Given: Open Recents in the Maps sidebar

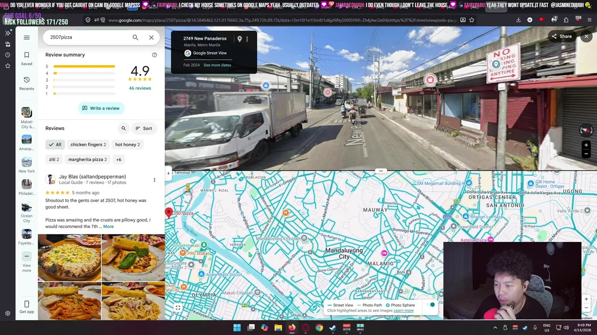Looking at the screenshot, I should point(27,83).
